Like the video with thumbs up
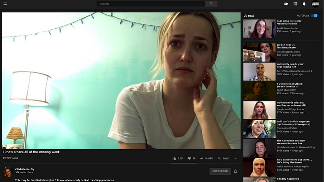The width and height of the screenshot is (324, 182). (178, 159)
